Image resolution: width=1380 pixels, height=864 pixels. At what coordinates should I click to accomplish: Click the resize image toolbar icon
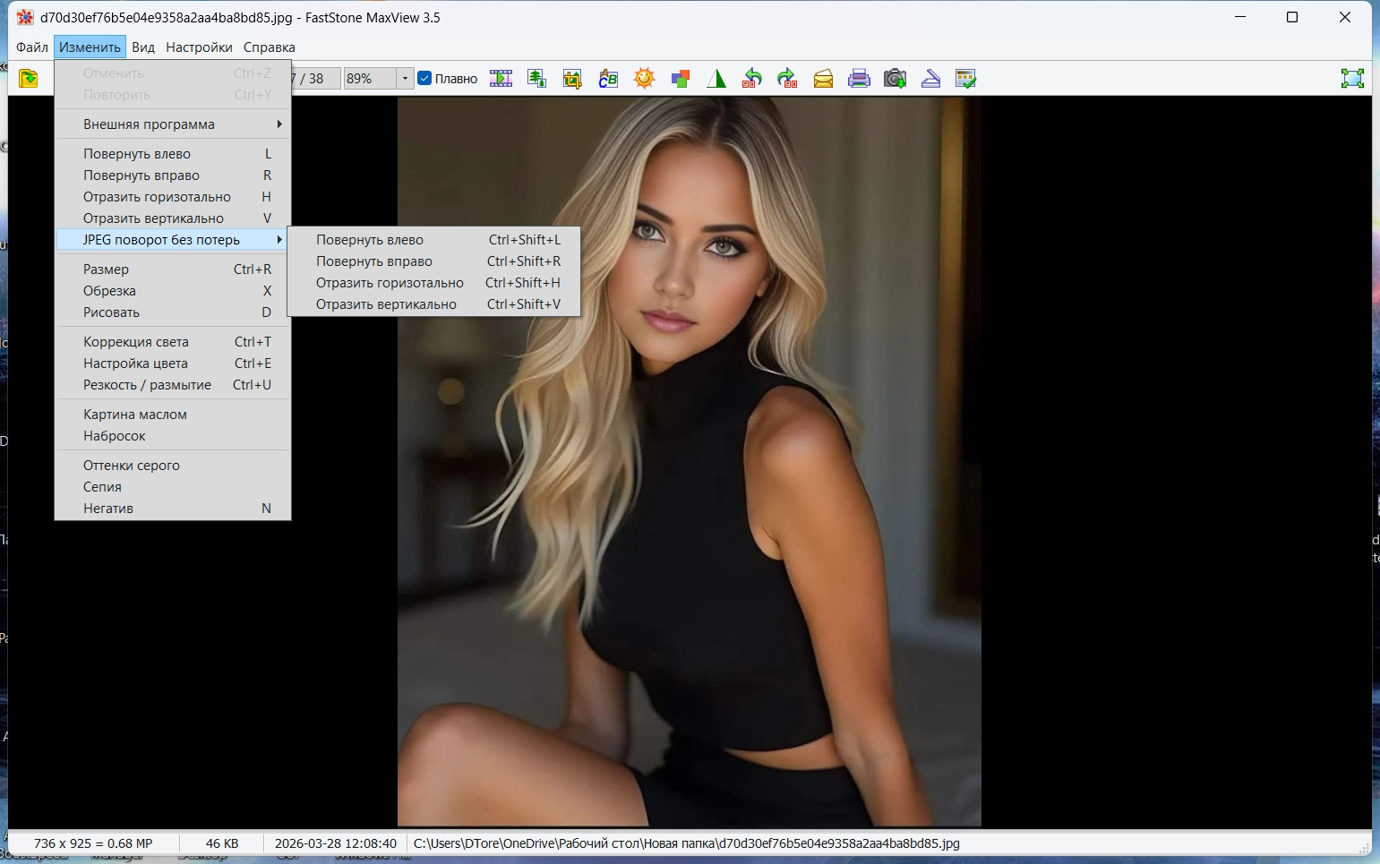click(x=536, y=79)
